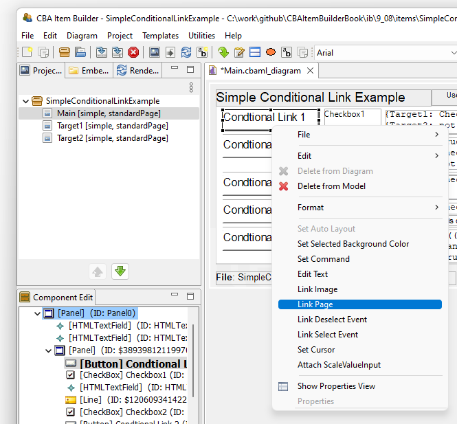Click Delete from Model menu entry
The height and width of the screenshot is (424, 457).
click(x=331, y=186)
